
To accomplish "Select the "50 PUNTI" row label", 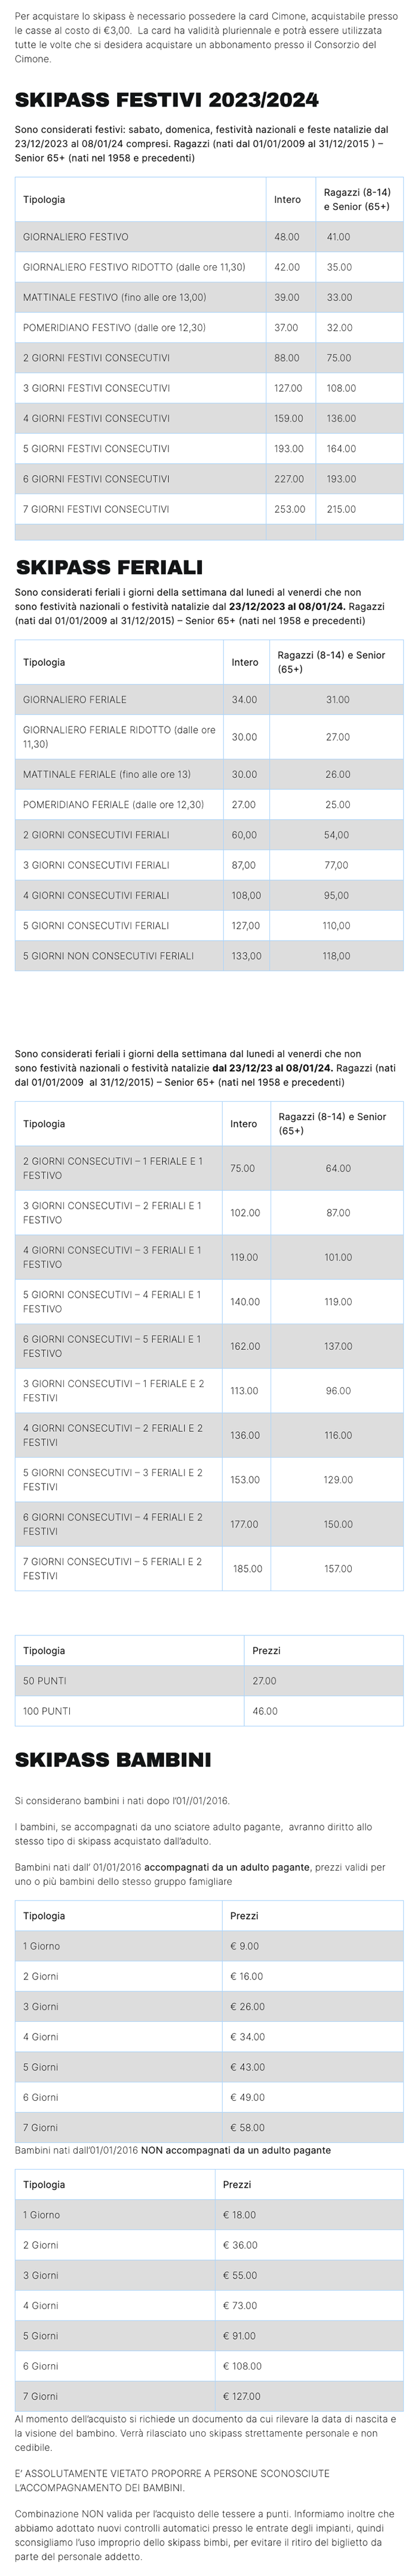I will coord(45,1681).
